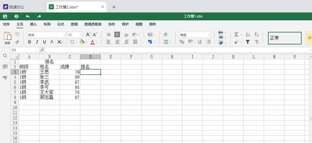Open the 视图 tab
This screenshot has width=312, height=143.
click(x=139, y=24)
